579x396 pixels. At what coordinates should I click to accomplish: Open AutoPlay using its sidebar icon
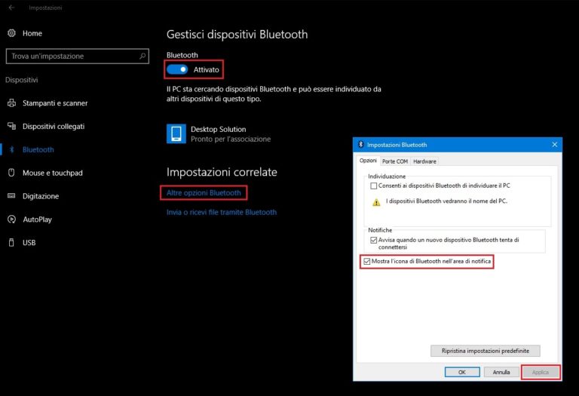click(11, 219)
